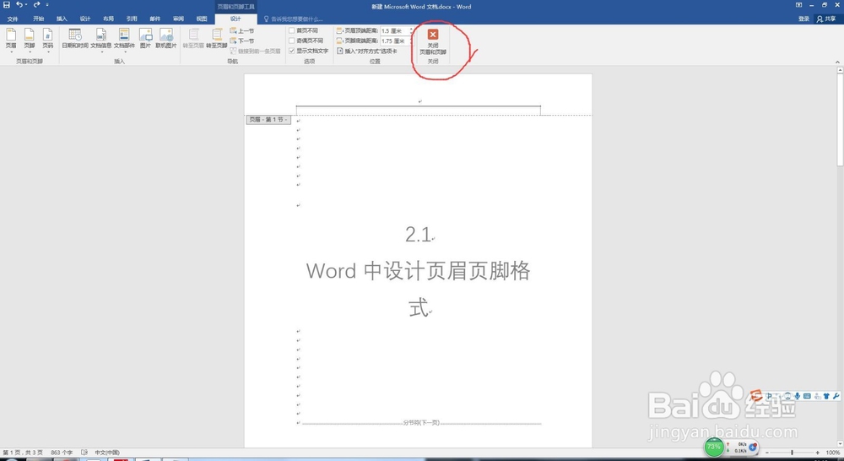Click the Sogou S logo icon

tap(757, 396)
